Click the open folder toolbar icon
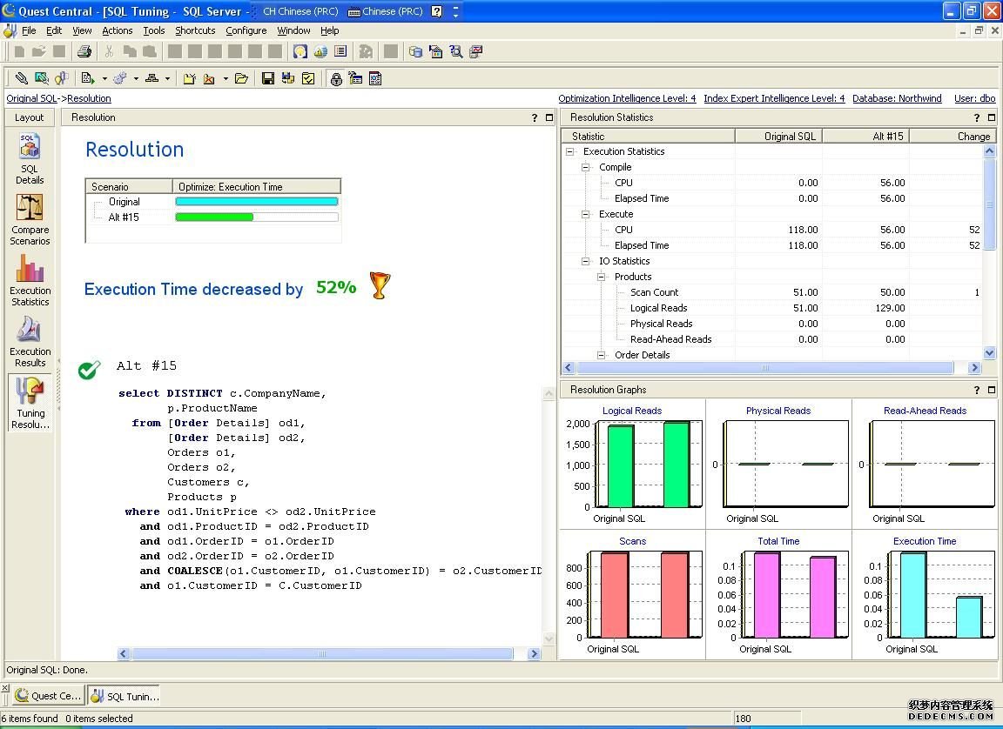Viewport: 1003px width, 729px height. click(x=241, y=78)
